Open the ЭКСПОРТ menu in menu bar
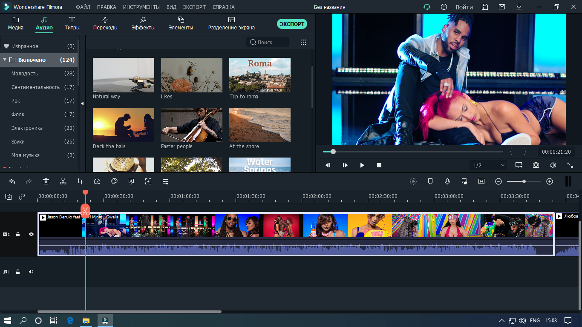Screen dimensions: 582x327 (x=194, y=7)
